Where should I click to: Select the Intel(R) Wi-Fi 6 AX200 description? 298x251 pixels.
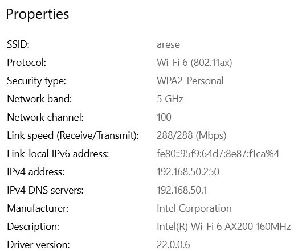224,227
